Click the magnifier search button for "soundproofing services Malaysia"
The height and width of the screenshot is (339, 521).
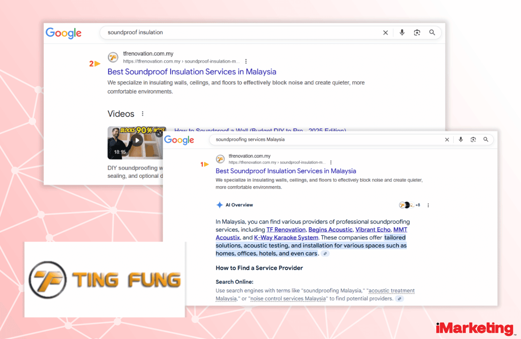pyautogui.click(x=486, y=140)
